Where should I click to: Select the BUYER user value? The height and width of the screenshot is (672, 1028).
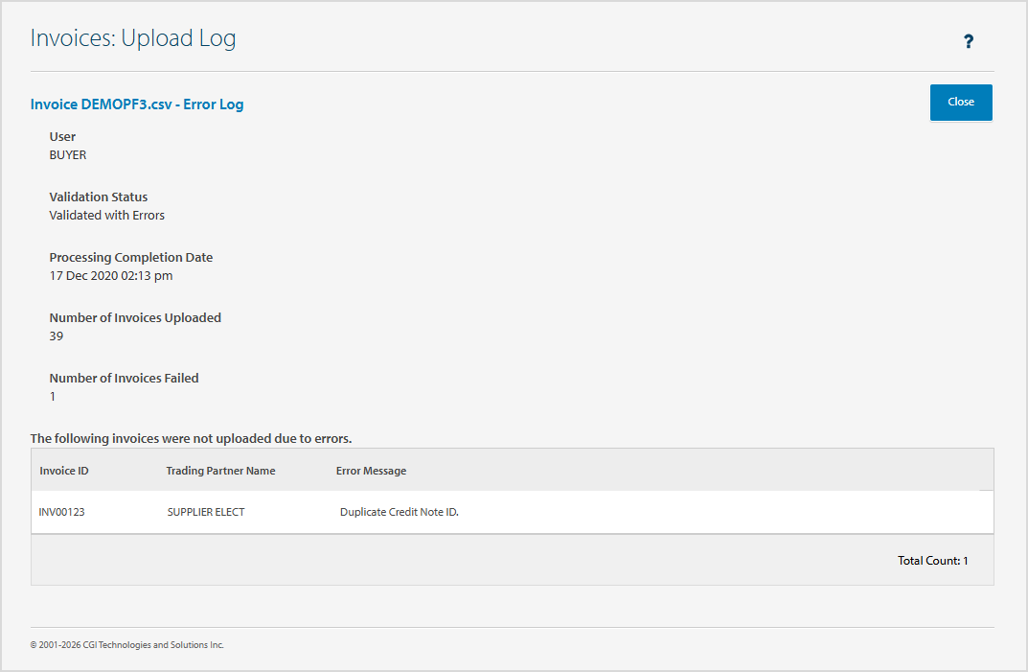(x=67, y=155)
